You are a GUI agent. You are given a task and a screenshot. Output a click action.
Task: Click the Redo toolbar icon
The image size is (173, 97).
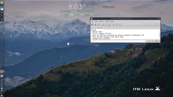(106, 25)
